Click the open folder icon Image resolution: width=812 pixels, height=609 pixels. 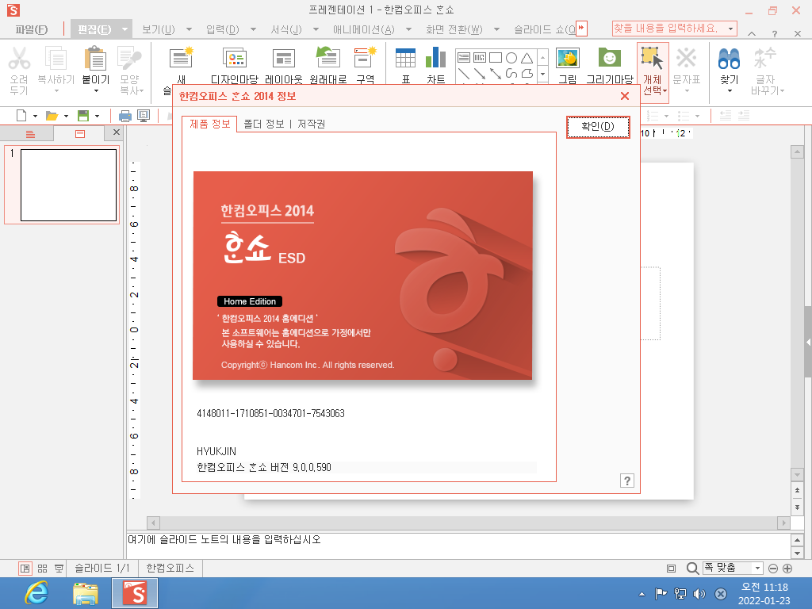pos(52,116)
